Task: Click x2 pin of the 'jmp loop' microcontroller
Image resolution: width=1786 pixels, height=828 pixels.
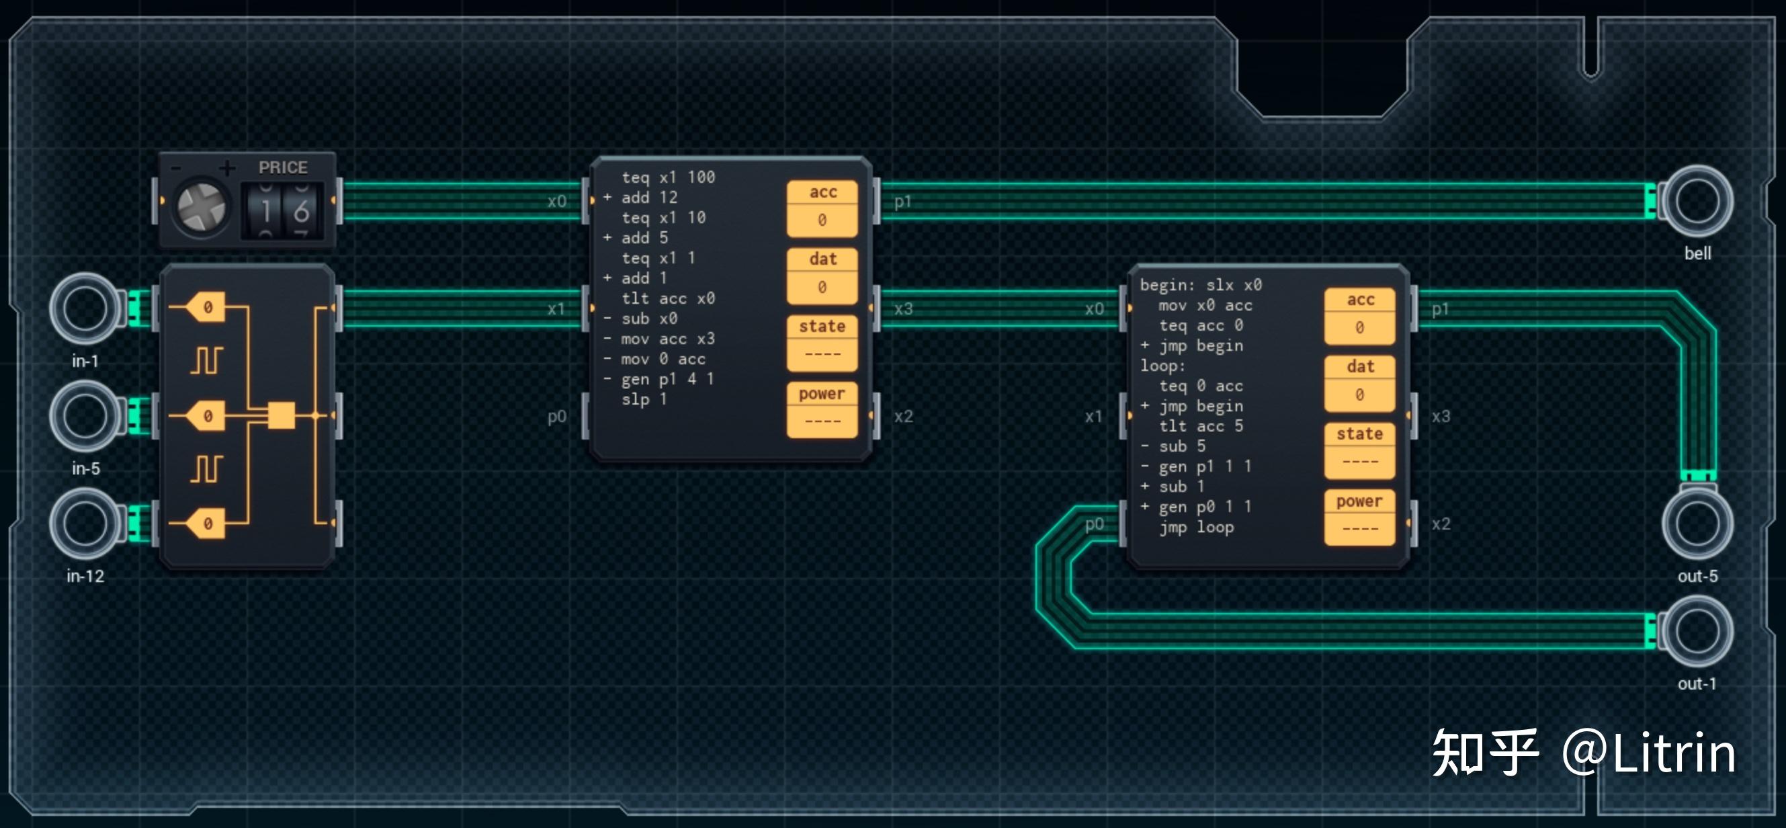Action: click(x=1415, y=524)
